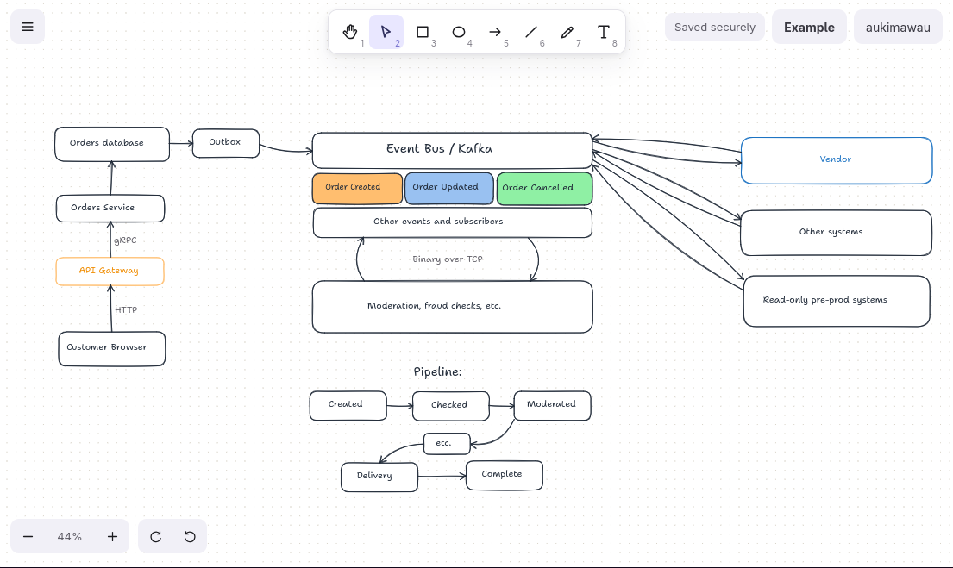
Task: Select the Checked pipeline box
Action: pyautogui.click(x=450, y=406)
